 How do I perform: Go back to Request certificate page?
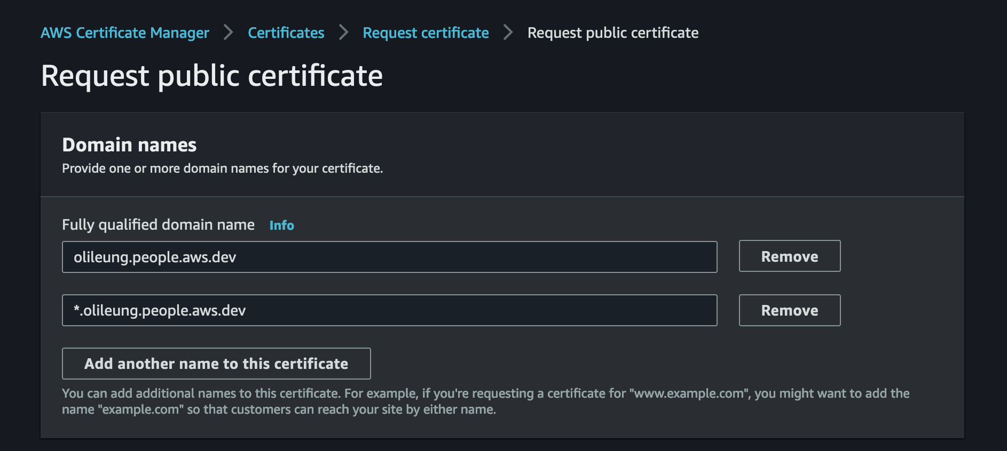(x=426, y=33)
